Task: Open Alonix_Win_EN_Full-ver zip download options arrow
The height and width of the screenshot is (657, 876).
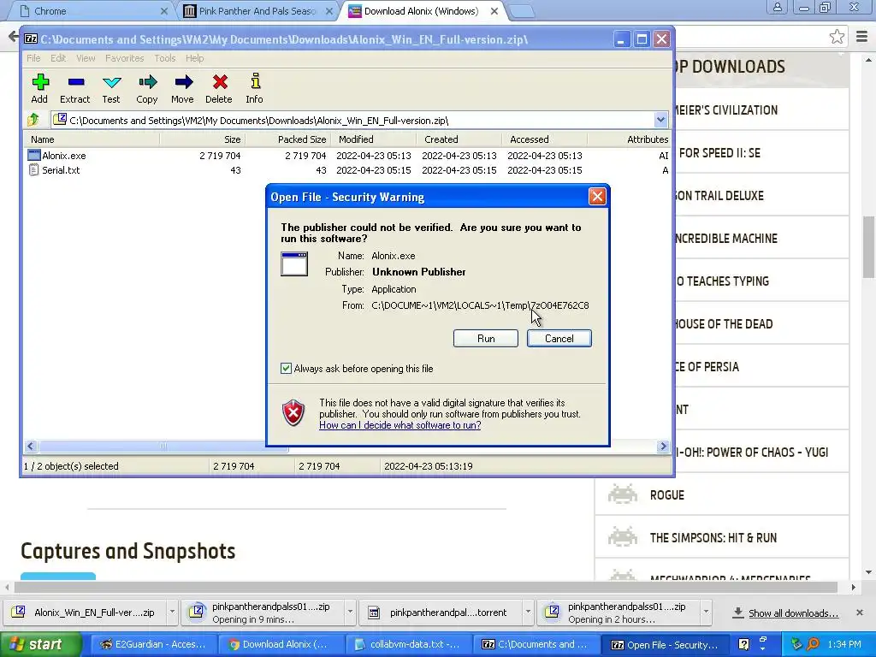Action: coord(172,612)
